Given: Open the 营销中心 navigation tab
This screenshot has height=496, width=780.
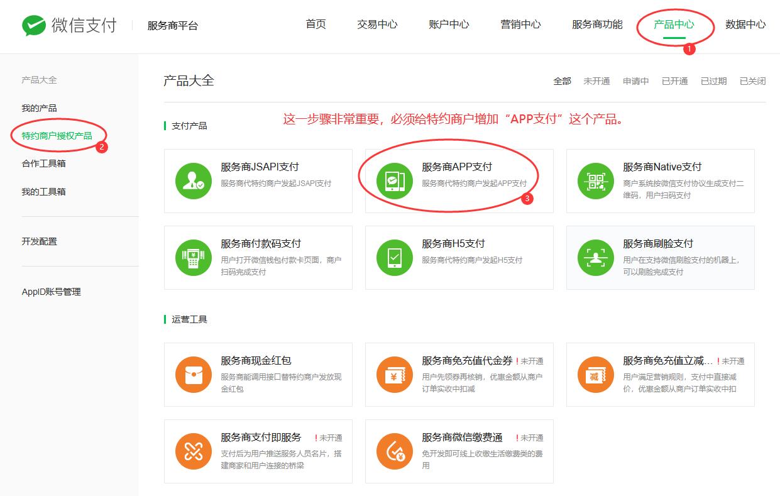Looking at the screenshot, I should point(520,25).
